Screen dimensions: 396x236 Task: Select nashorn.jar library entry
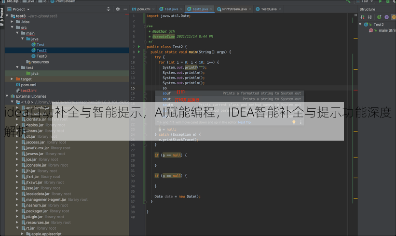(x=36, y=205)
